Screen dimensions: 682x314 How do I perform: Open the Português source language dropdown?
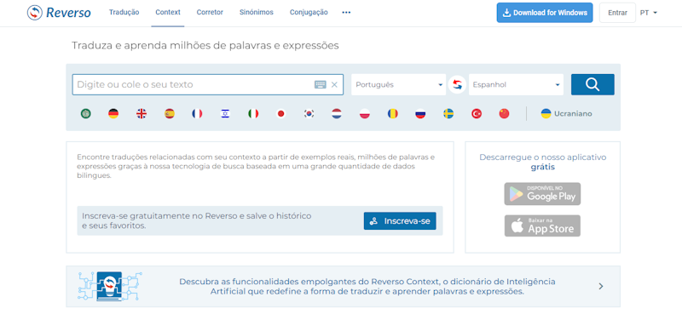click(x=398, y=85)
